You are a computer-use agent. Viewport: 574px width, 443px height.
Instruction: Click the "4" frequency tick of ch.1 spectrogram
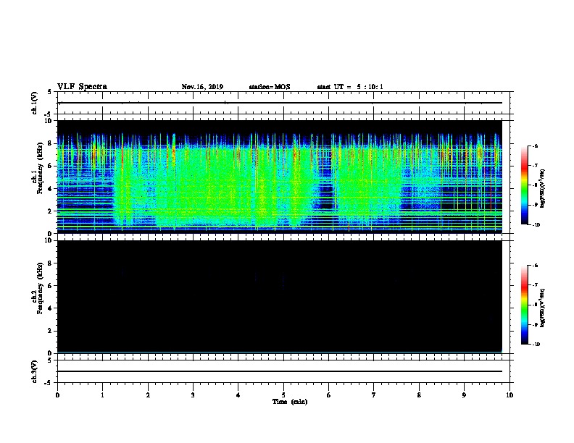tap(51, 189)
